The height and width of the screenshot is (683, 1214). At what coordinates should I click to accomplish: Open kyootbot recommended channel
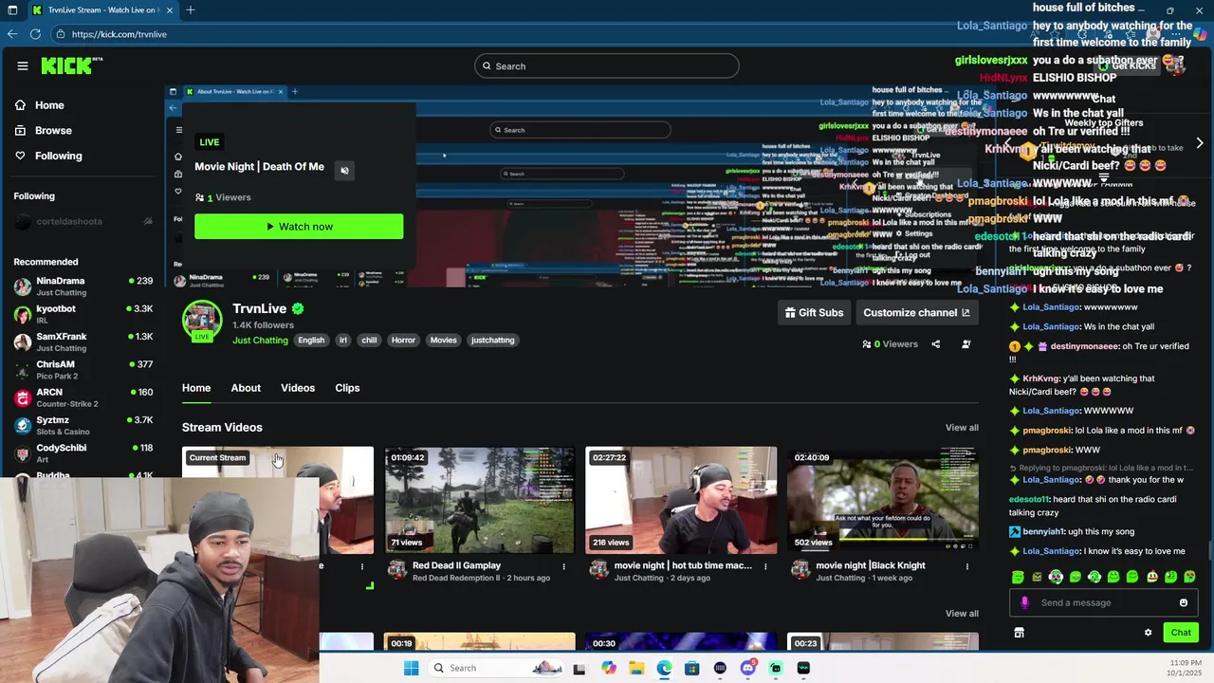click(x=83, y=314)
